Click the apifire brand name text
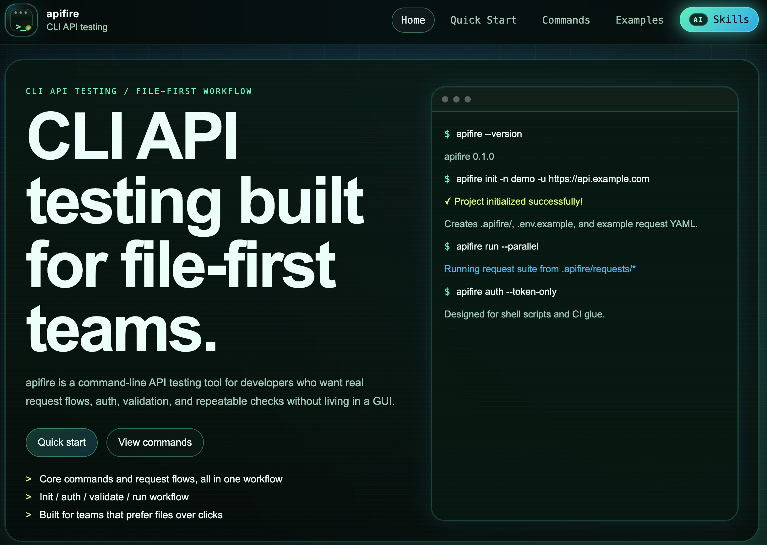Viewport: 767px width, 545px height. click(63, 14)
